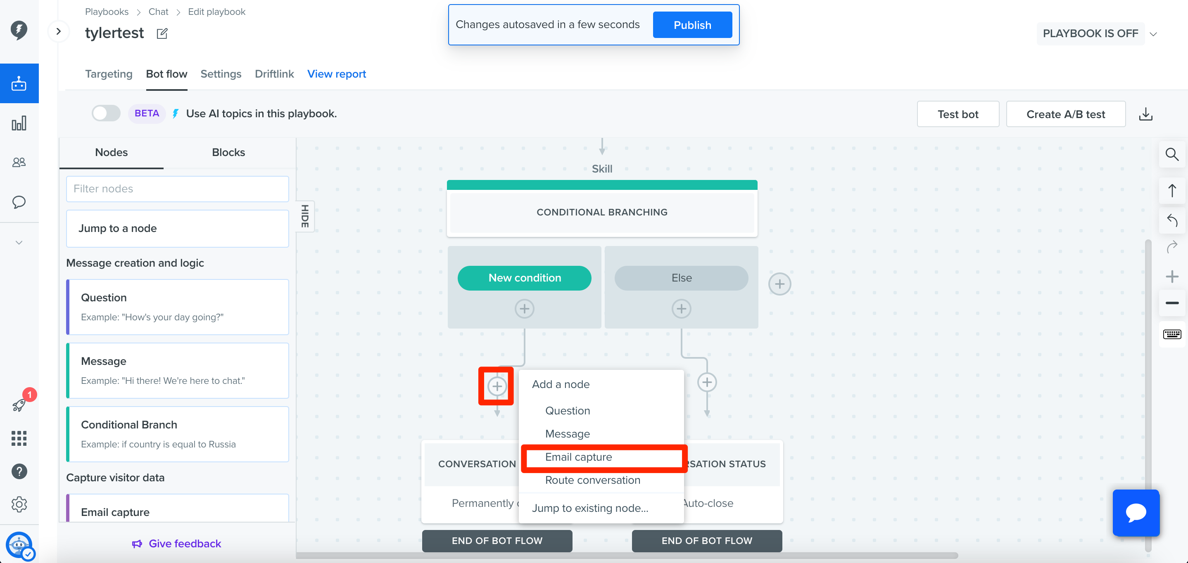The width and height of the screenshot is (1188, 563).
Task: Click Create A/B test button
Action: pyautogui.click(x=1065, y=114)
